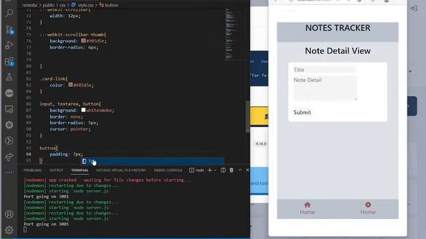Select the node terminal instance

click(196, 170)
